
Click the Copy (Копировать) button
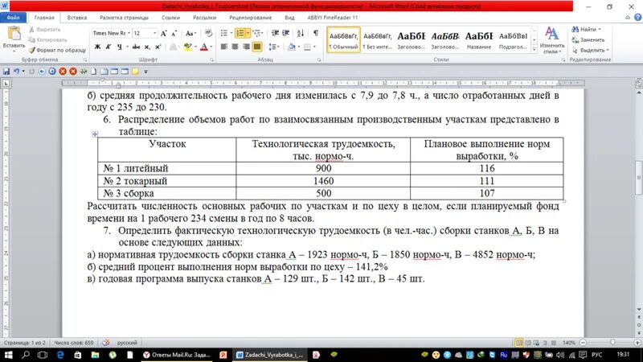[47, 39]
